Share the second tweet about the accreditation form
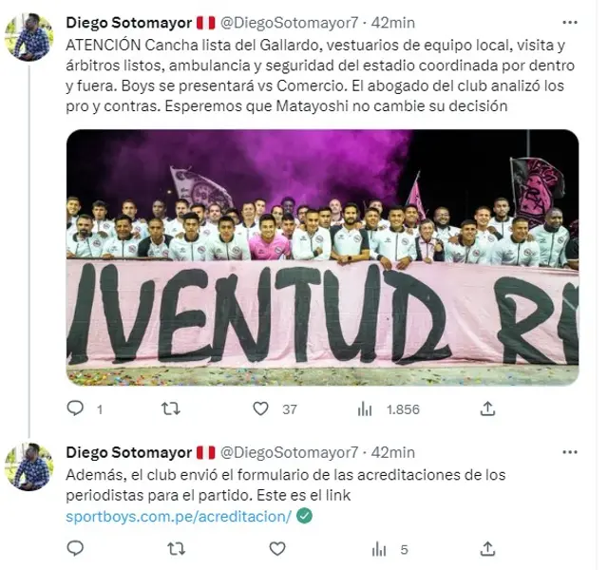The height and width of the screenshot is (570, 608). 487,549
